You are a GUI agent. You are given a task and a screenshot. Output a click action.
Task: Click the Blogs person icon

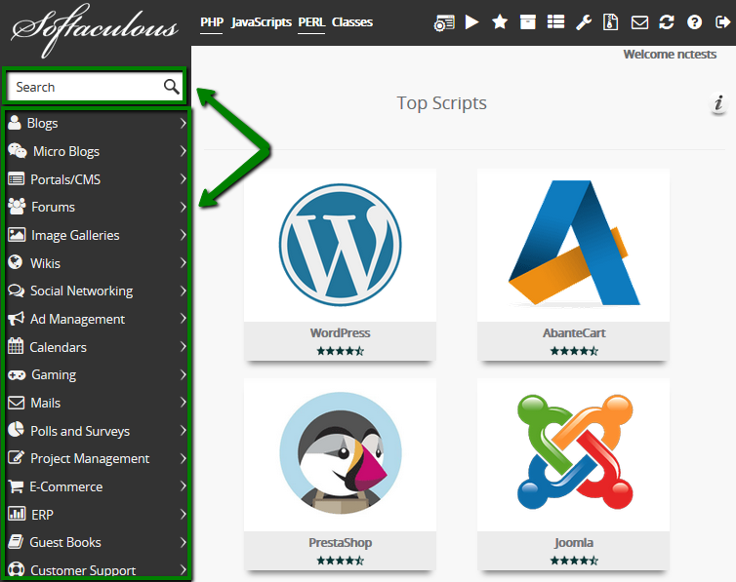click(15, 123)
